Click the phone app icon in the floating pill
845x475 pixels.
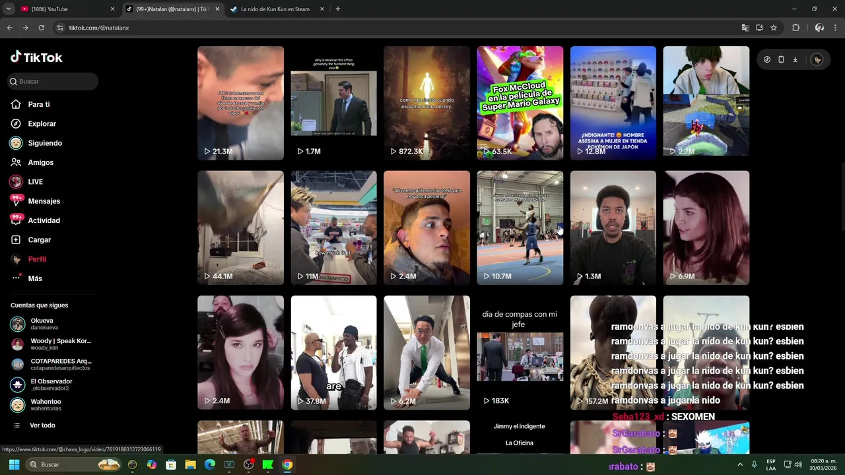point(781,59)
